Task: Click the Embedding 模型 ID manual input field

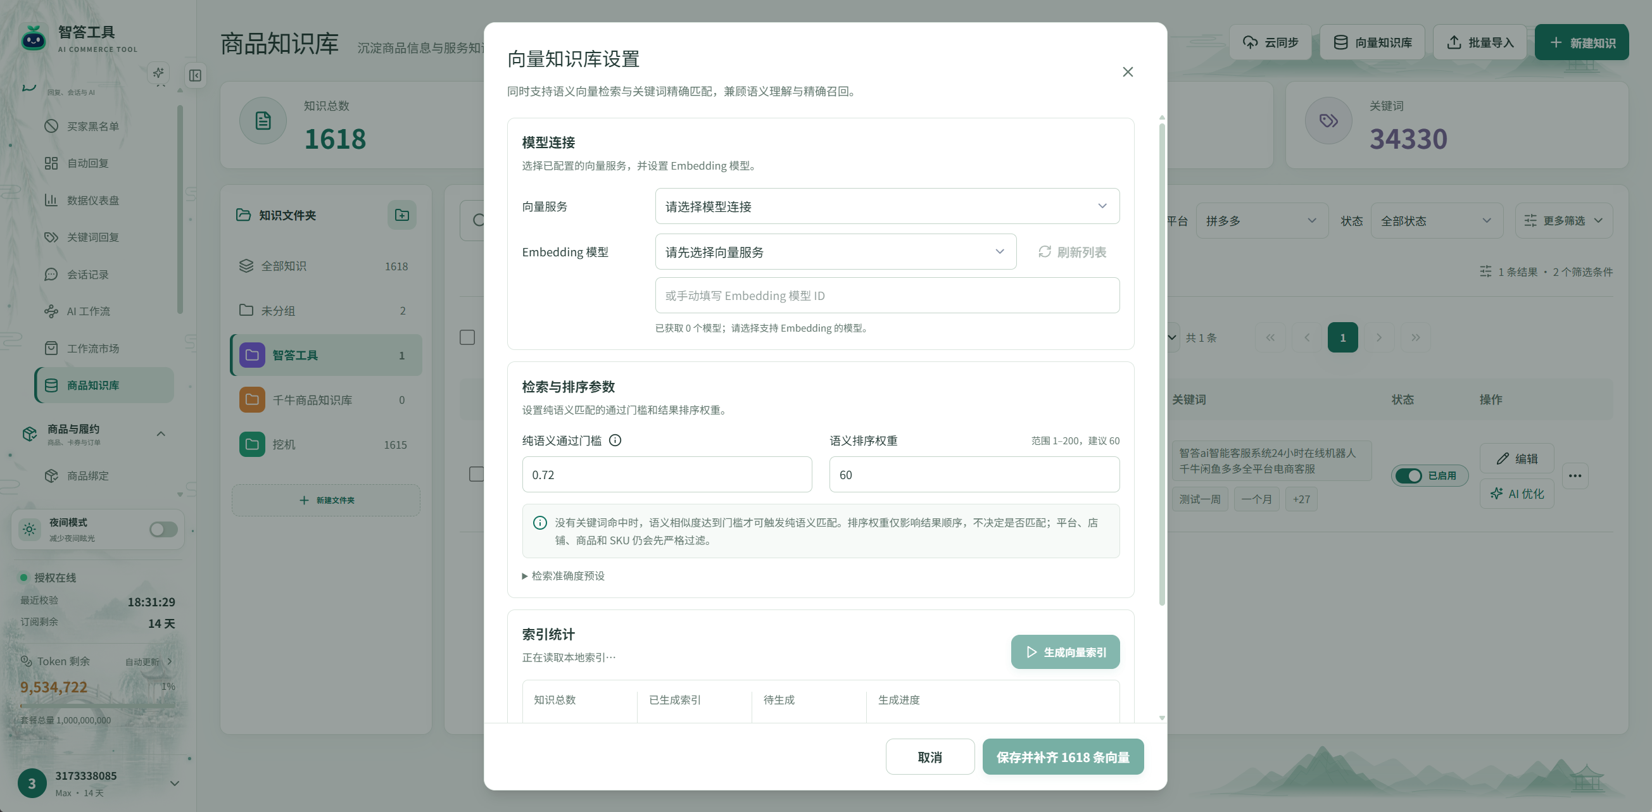Action: (x=887, y=296)
